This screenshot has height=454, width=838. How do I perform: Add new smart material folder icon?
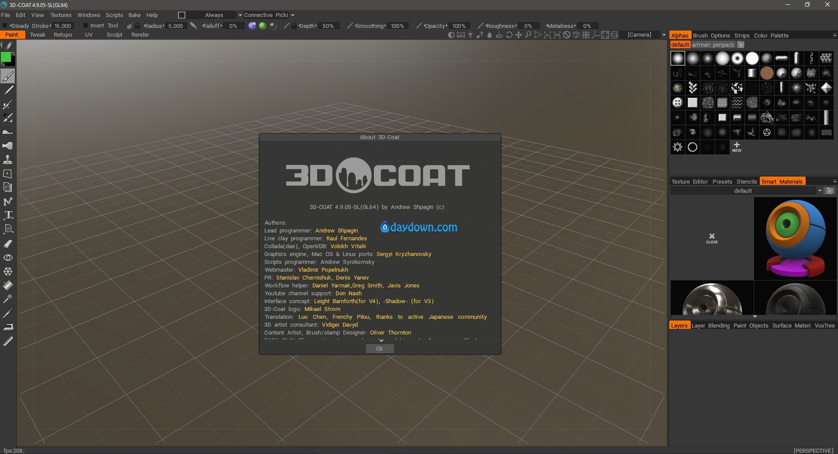(830, 191)
